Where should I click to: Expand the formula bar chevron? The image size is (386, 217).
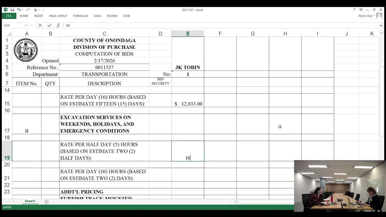click(381, 25)
